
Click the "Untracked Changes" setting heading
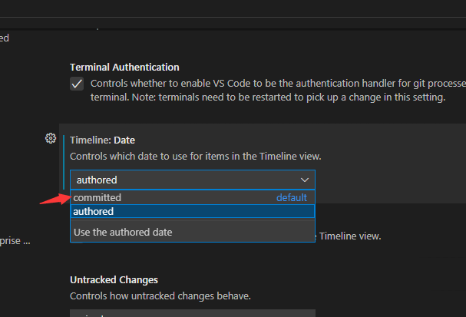114,280
